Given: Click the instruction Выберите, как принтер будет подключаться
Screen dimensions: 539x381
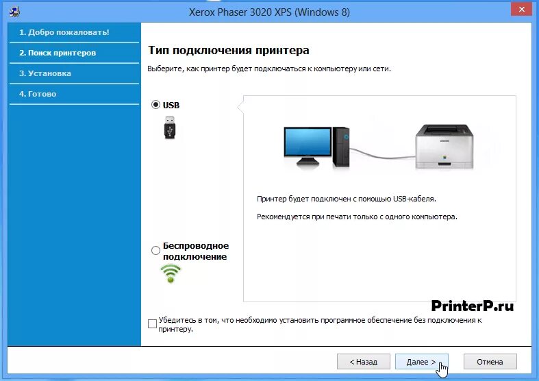Looking at the screenshot, I should tap(269, 69).
